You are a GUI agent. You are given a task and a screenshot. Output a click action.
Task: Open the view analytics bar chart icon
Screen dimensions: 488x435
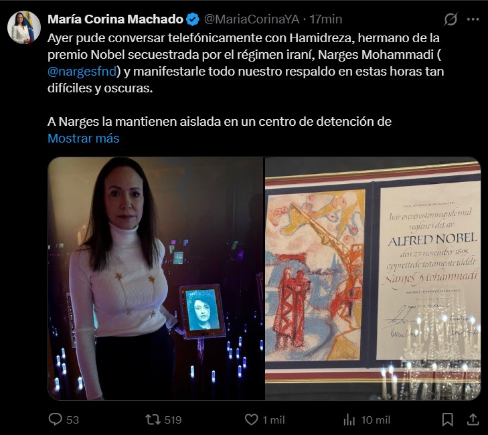[x=349, y=420]
